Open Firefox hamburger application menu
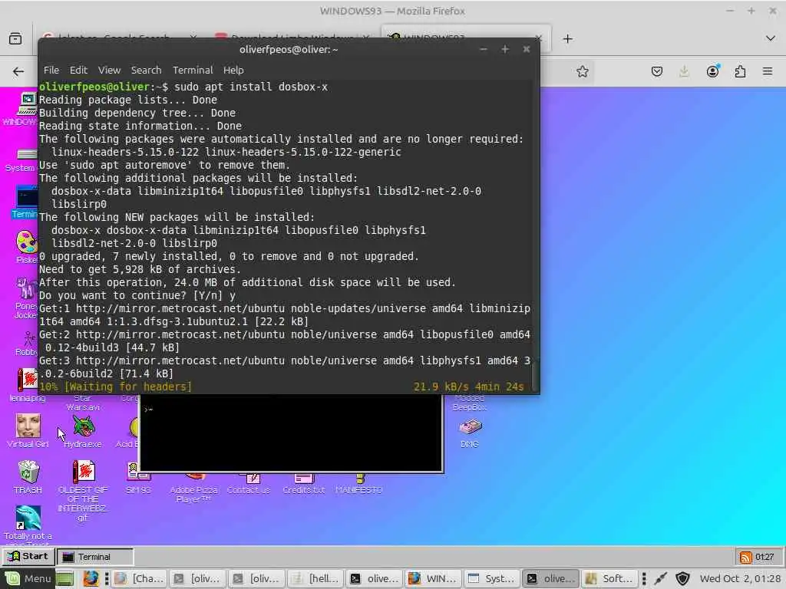The image size is (786, 589). click(x=768, y=71)
